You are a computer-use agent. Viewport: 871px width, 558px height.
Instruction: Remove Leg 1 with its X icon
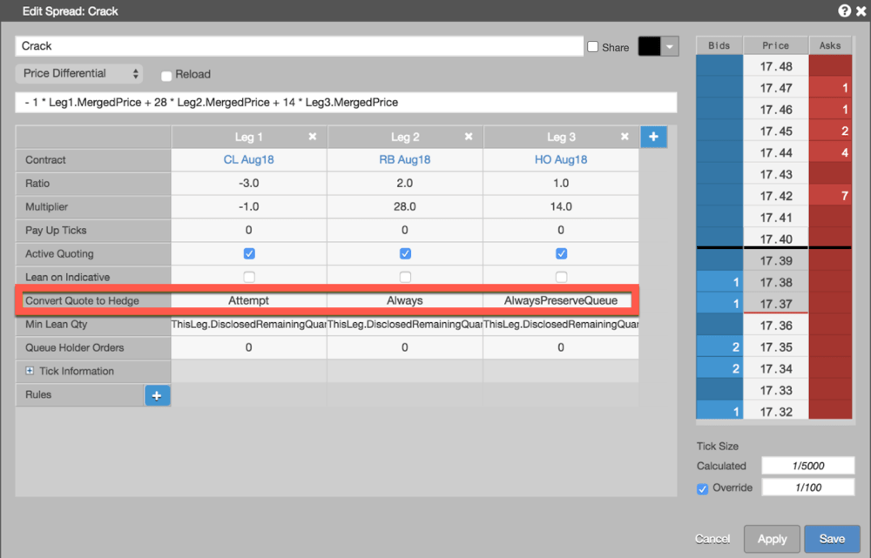pos(313,137)
